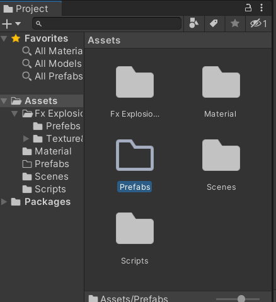
Task: Select Fx Explosion folder in tree
Action: pyautogui.click(x=59, y=113)
